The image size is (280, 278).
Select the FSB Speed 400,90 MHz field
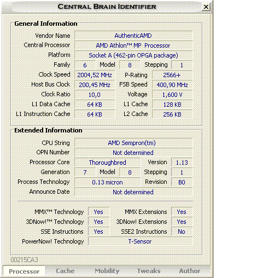(x=172, y=85)
